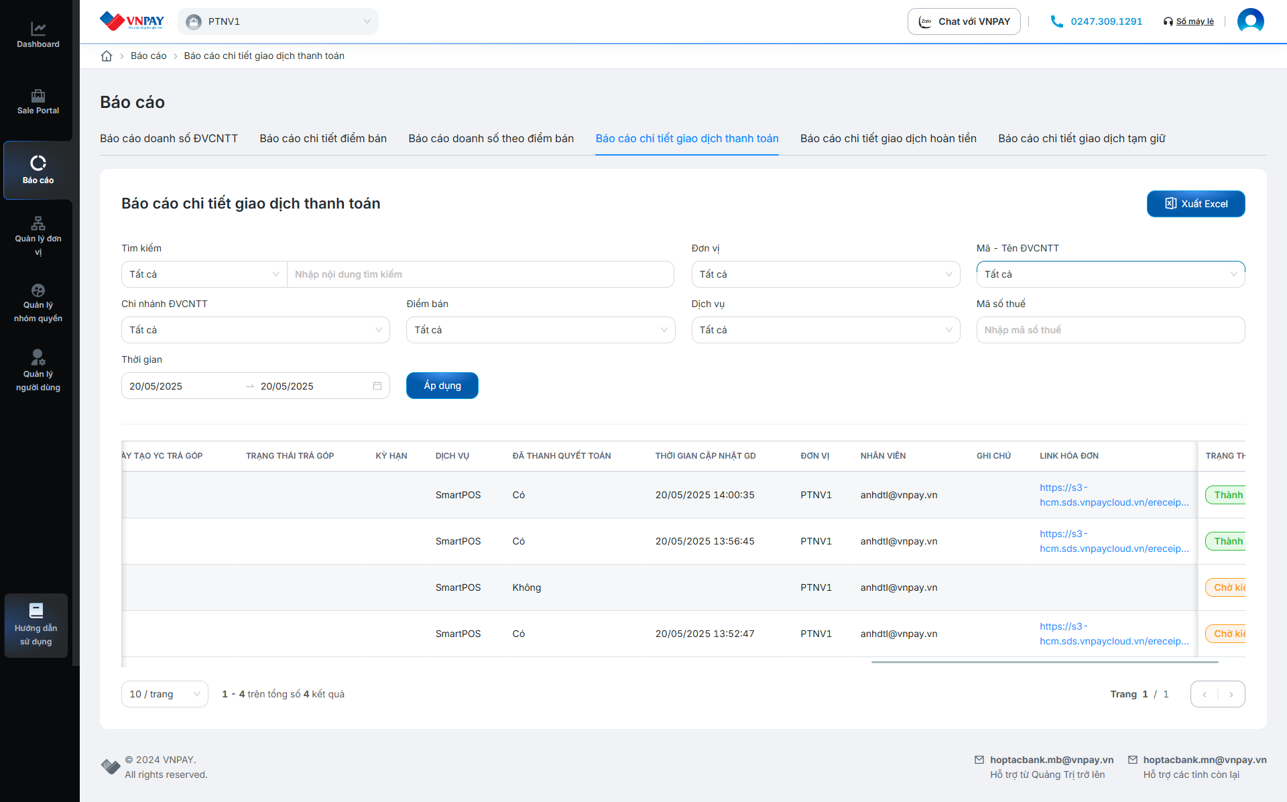Open the PTNV1 merchant selector
This screenshot has width=1287, height=802.
[x=278, y=21]
